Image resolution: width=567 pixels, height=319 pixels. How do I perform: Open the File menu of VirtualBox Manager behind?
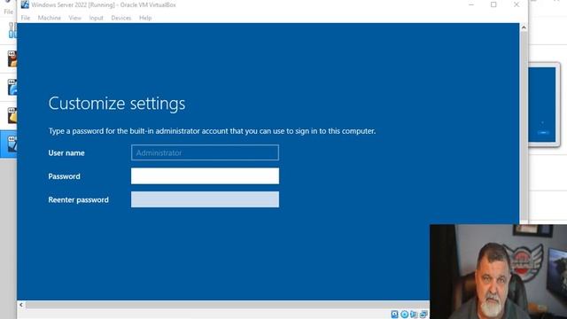[8, 12]
